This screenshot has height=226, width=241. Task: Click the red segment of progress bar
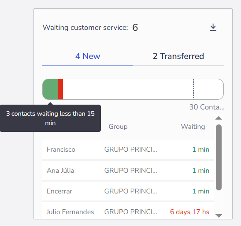click(x=60, y=89)
